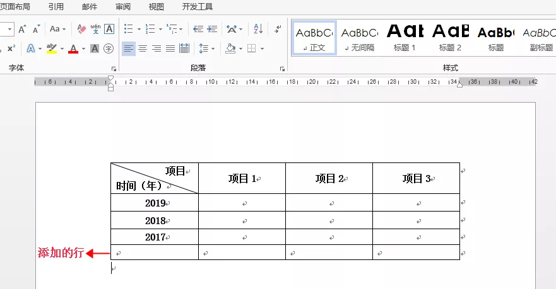
Task: Click the first line indent ruler marker
Action: (110, 79)
